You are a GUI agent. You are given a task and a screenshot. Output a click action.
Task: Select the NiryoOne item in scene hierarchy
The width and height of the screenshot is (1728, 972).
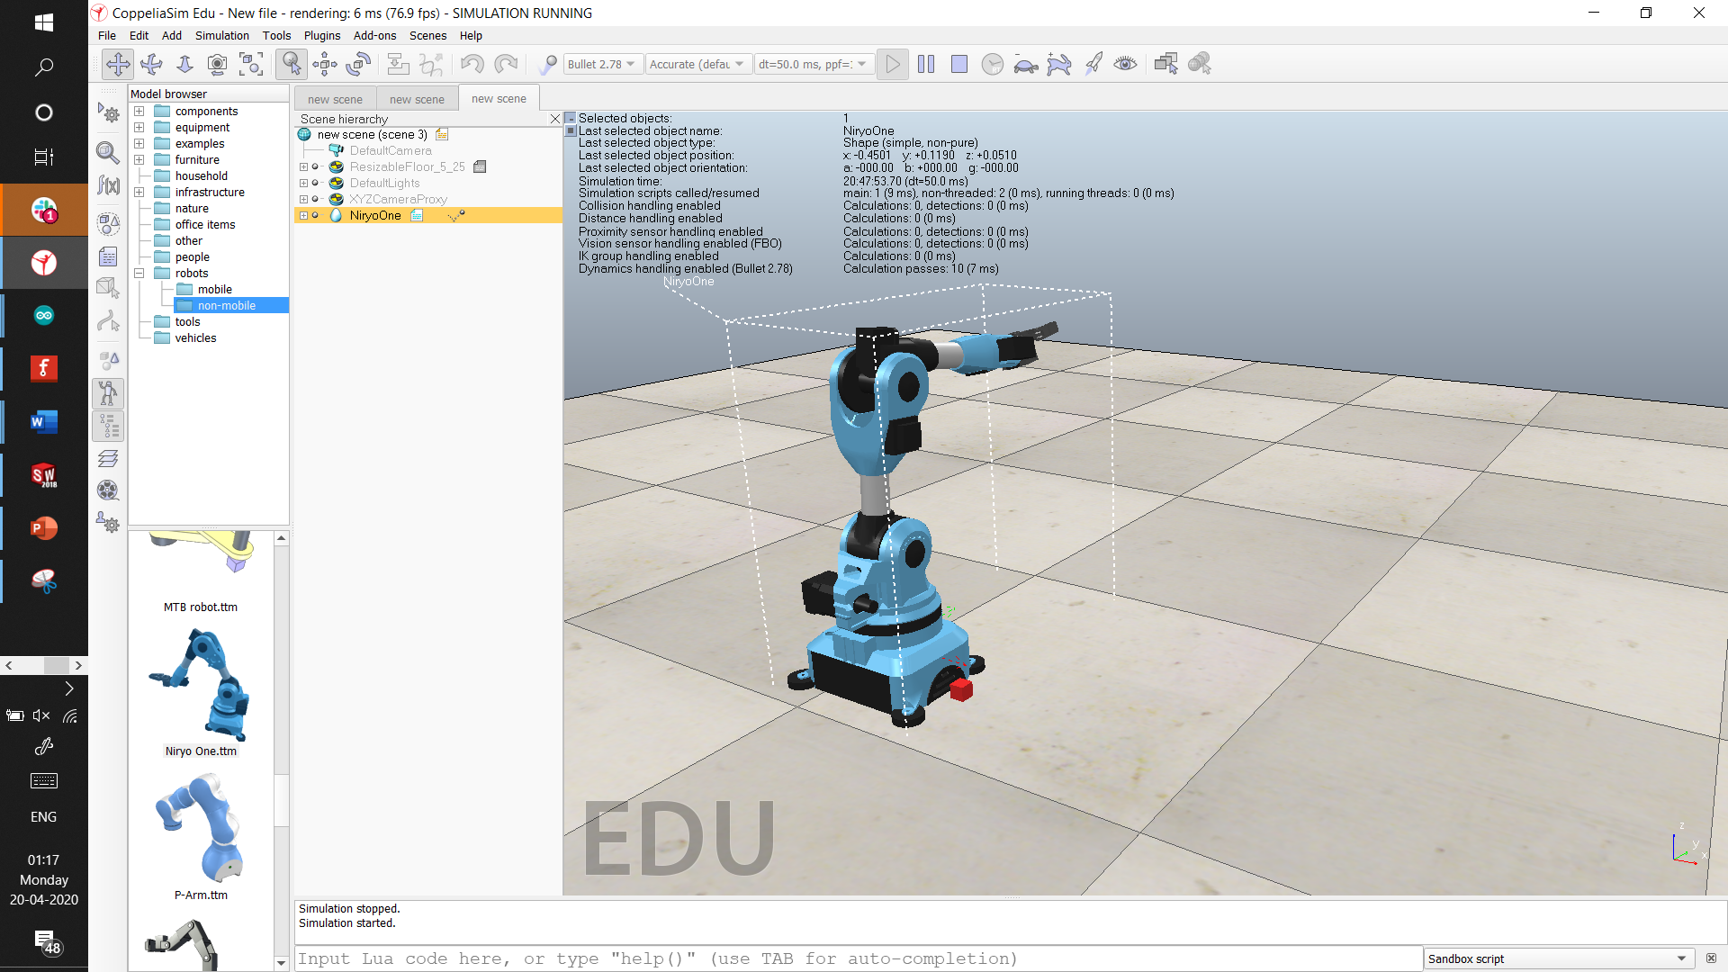tap(375, 216)
